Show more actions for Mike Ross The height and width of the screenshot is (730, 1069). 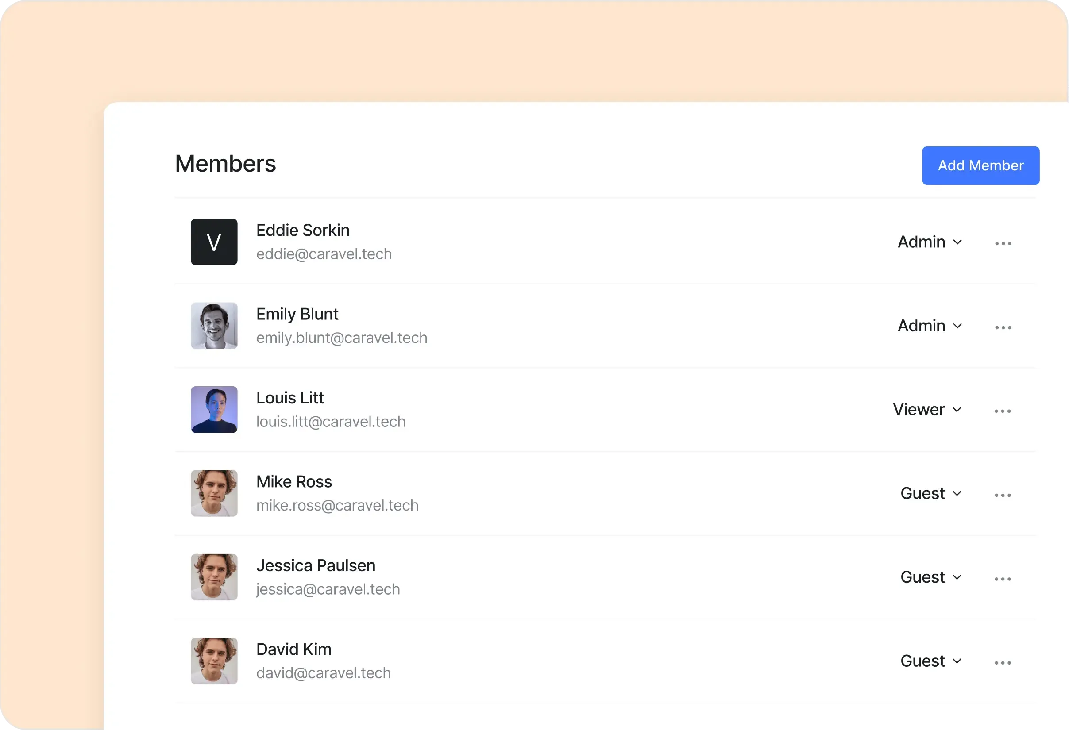(x=1002, y=495)
